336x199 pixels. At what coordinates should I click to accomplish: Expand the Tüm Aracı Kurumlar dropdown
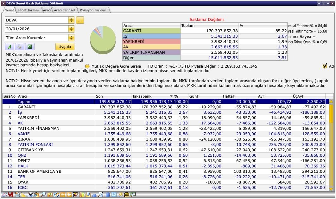pyautogui.click(x=71, y=38)
